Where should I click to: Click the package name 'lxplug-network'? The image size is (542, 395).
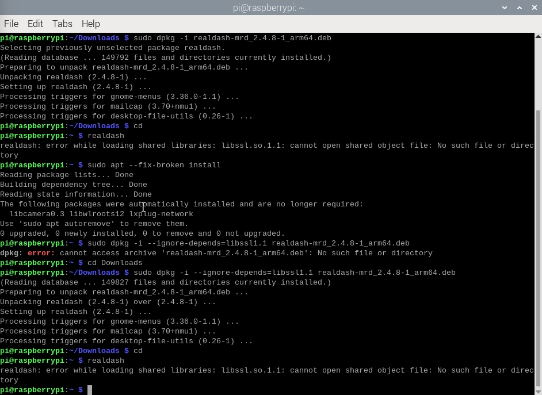click(161, 214)
